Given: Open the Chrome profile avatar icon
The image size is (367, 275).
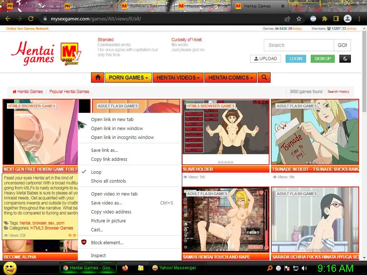Looking at the screenshot, I should [x=348, y=19].
